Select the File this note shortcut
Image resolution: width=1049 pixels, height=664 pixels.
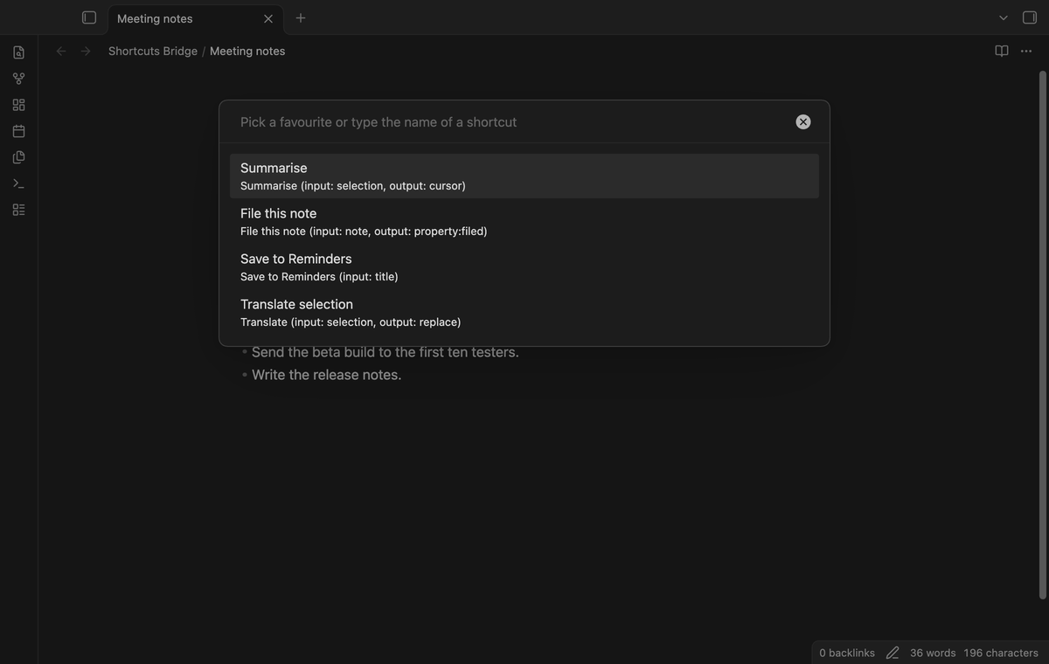click(x=524, y=222)
